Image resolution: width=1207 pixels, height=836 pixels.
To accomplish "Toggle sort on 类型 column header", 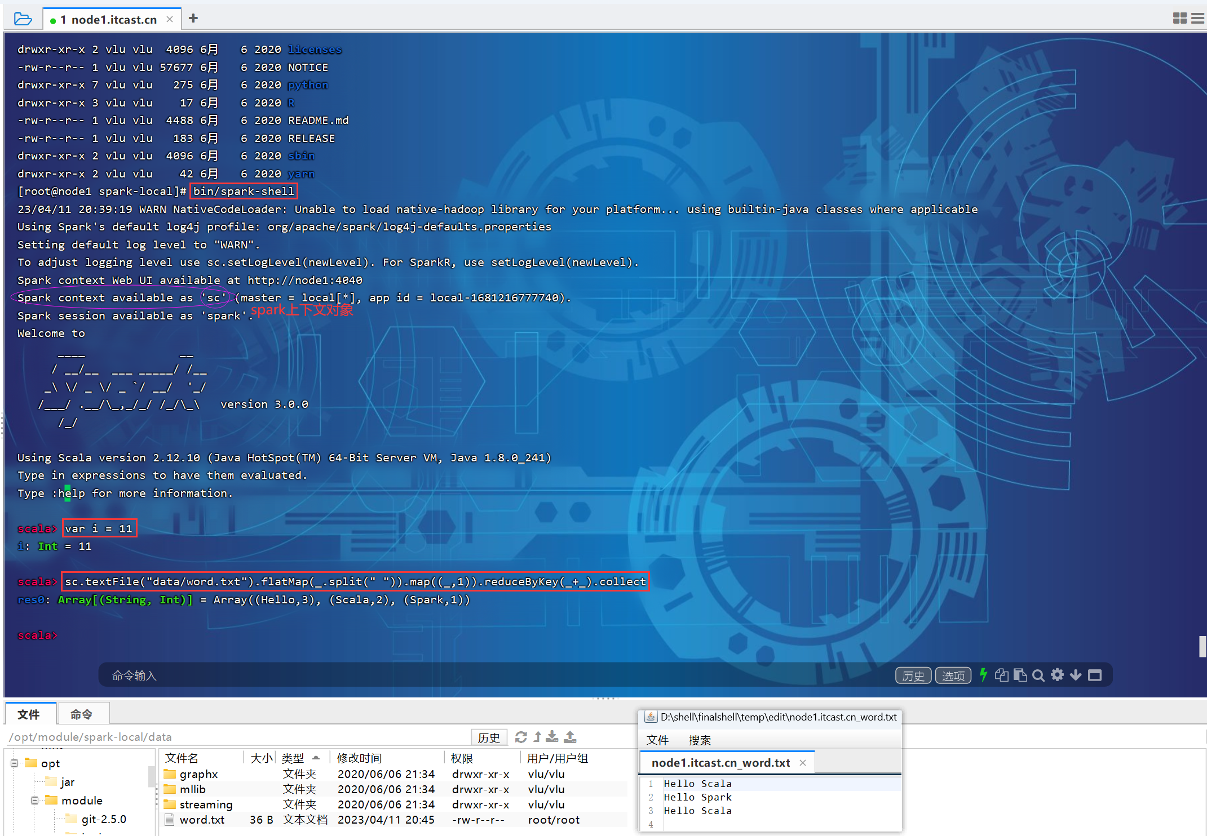I will tap(302, 758).
